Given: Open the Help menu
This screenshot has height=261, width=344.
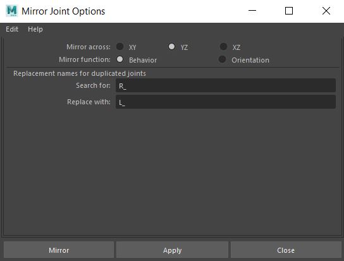Looking at the screenshot, I should tap(35, 29).
